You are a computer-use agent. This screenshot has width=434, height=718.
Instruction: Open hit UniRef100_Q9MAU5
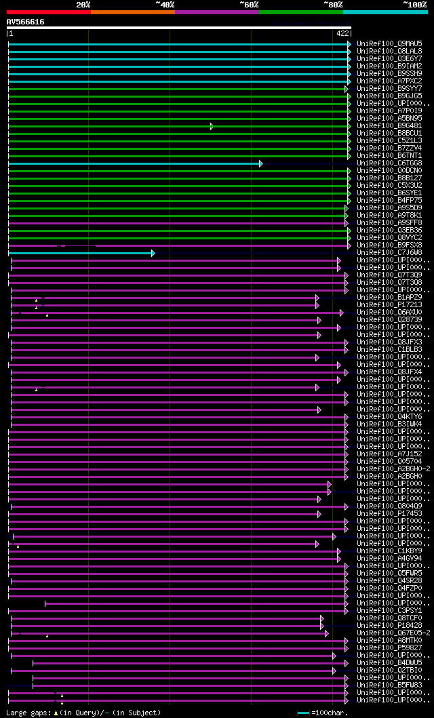point(390,43)
